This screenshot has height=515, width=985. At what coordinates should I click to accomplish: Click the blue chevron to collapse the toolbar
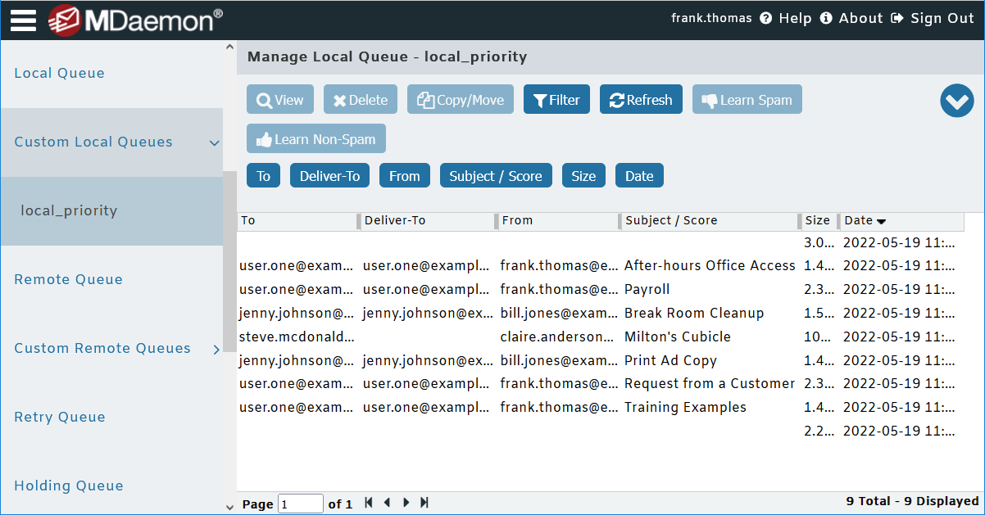coord(956,101)
